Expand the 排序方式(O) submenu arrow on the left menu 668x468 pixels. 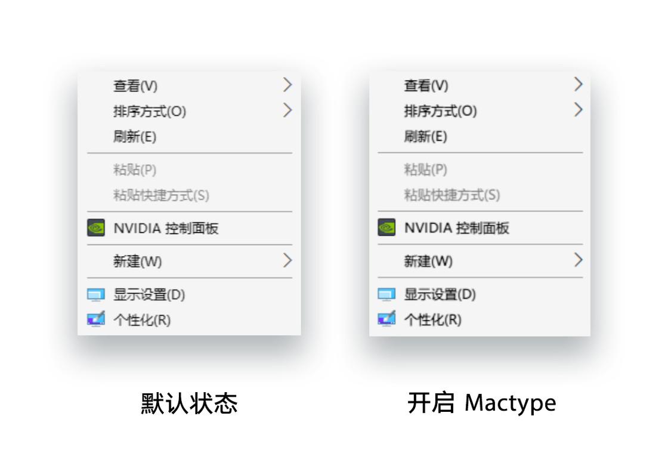pyautogui.click(x=287, y=110)
